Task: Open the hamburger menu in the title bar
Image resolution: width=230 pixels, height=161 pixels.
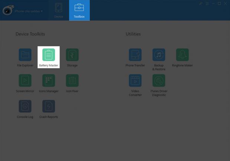Action: pos(207,3)
